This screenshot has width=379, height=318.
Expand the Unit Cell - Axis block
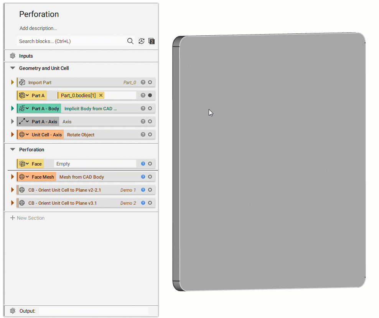12,134
